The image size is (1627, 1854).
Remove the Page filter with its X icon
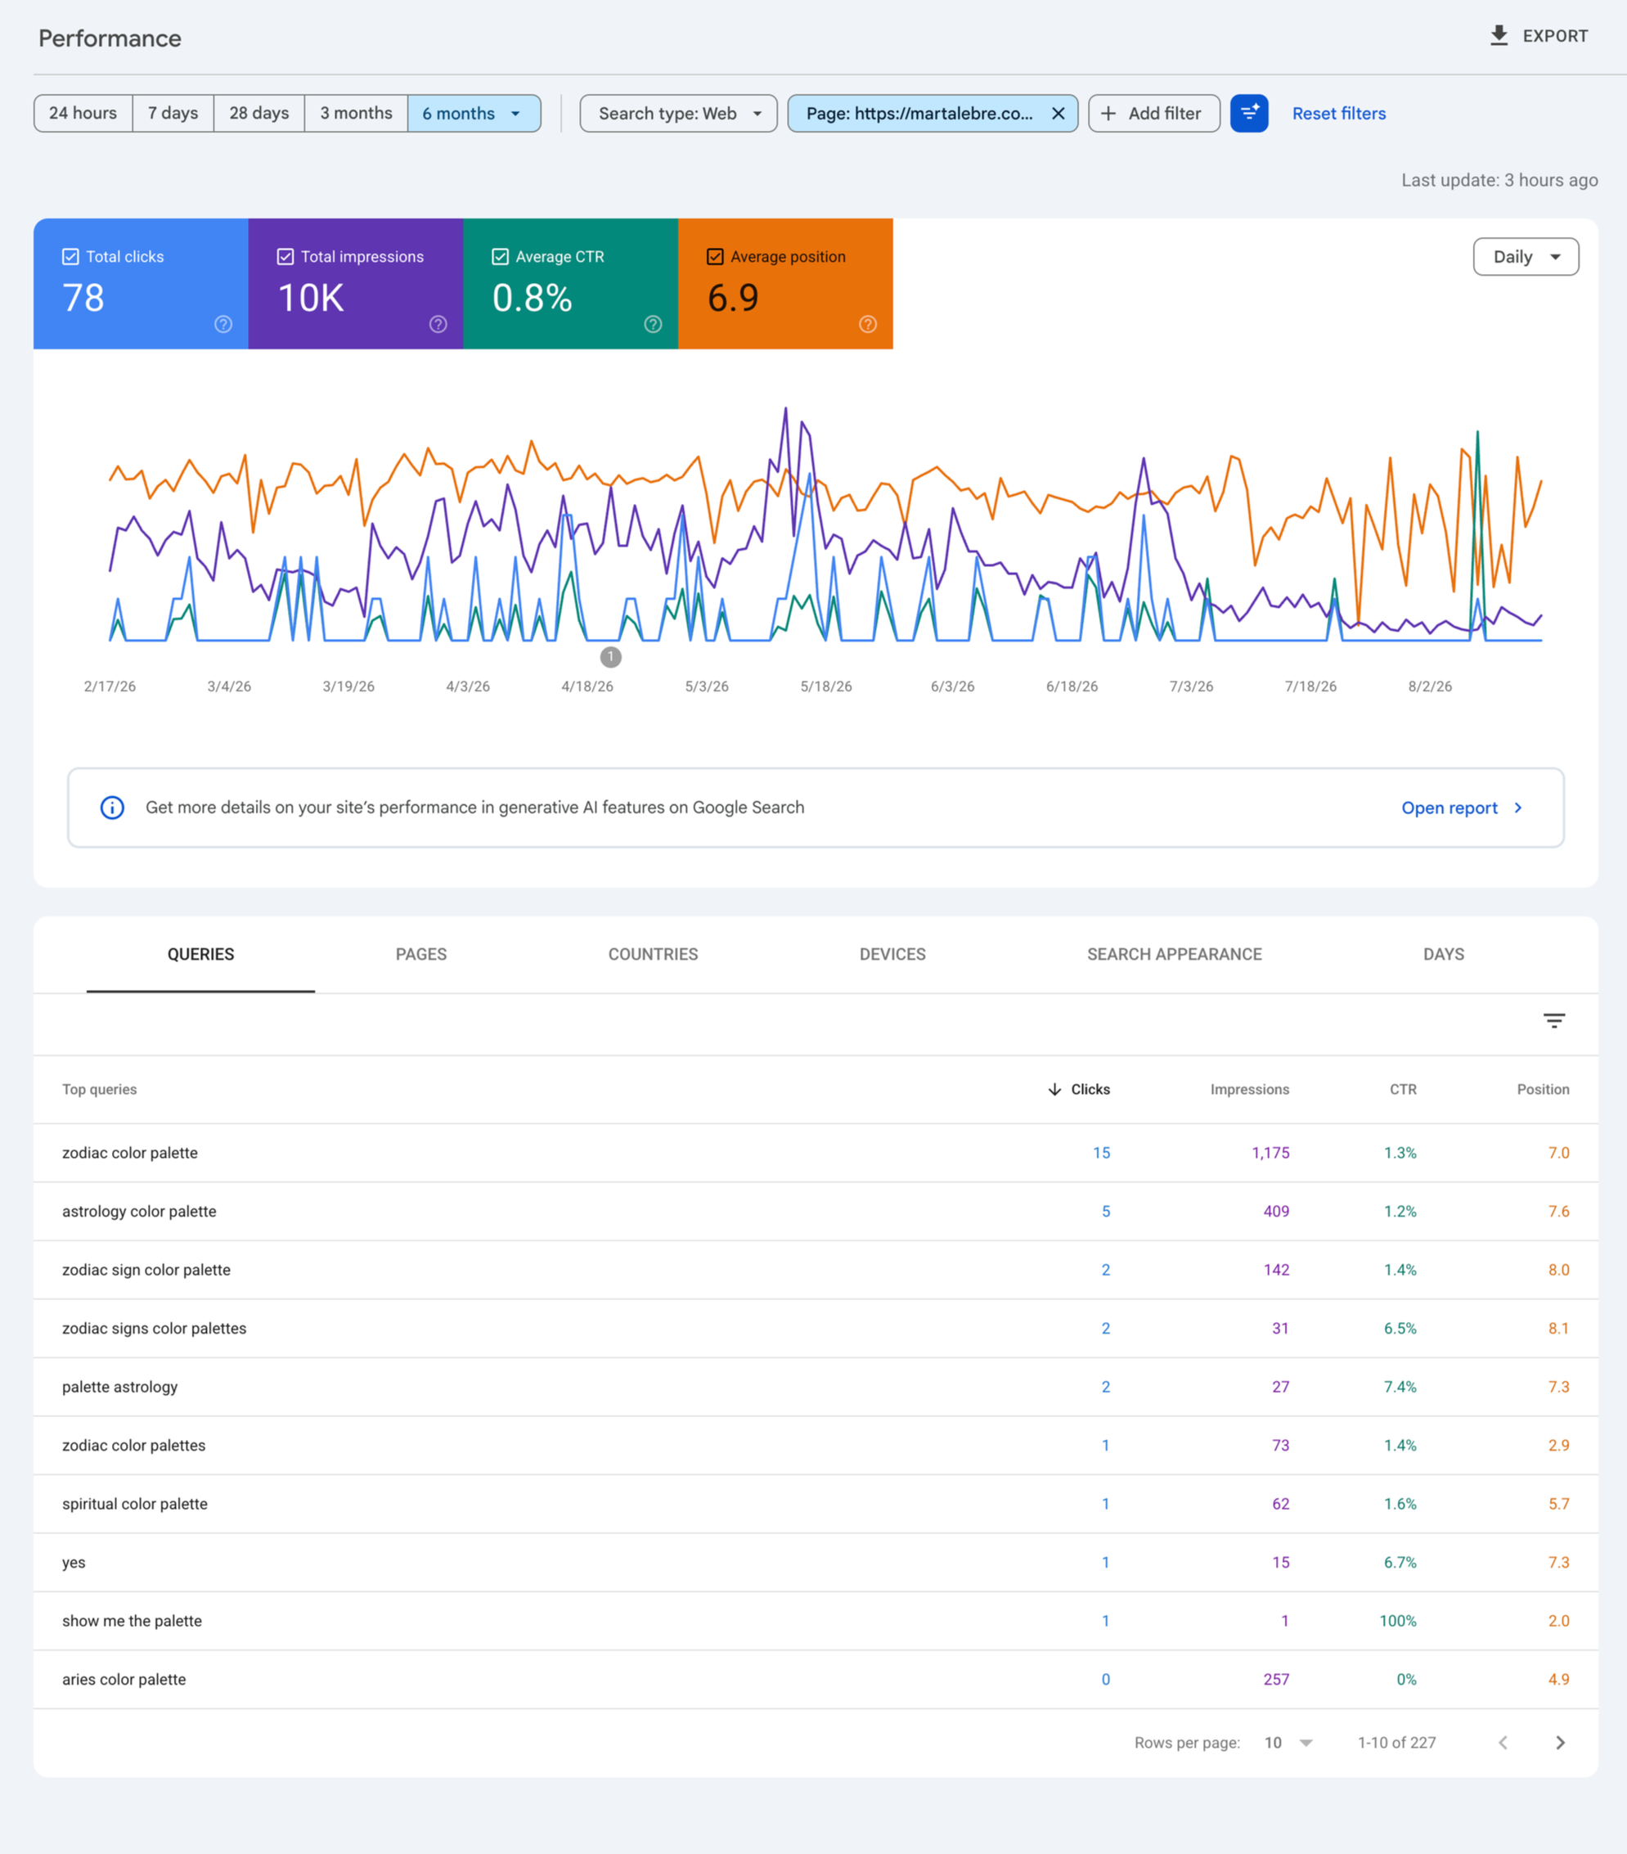(x=1058, y=114)
